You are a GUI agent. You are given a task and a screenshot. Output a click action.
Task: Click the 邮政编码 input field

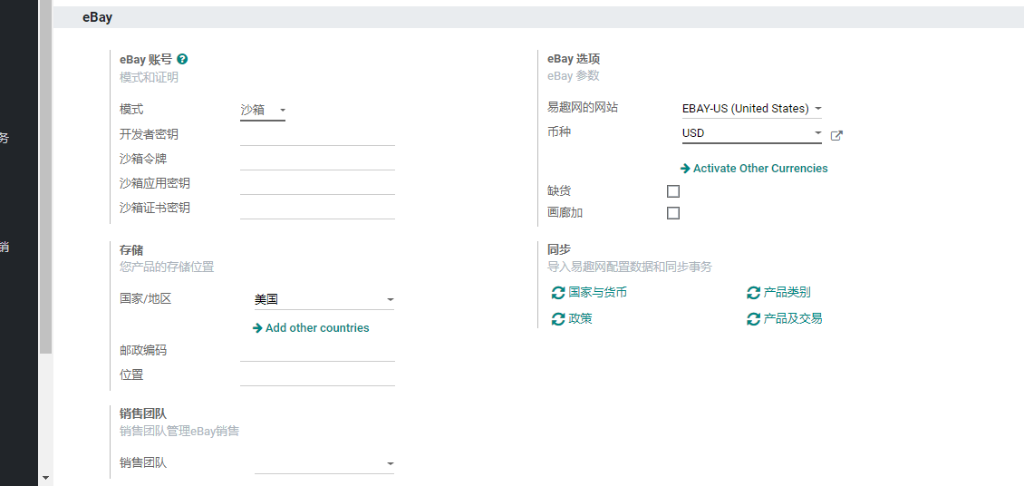(x=317, y=351)
